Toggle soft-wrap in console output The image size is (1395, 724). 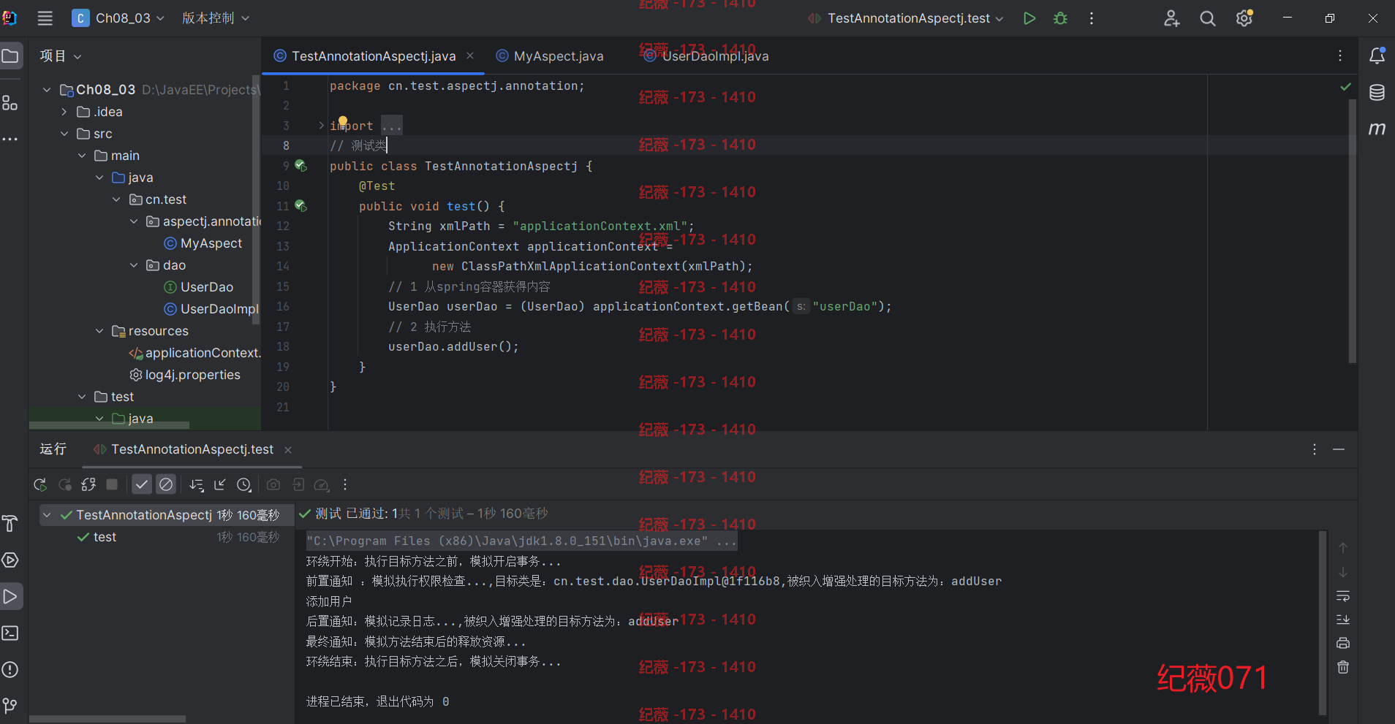point(1343,596)
